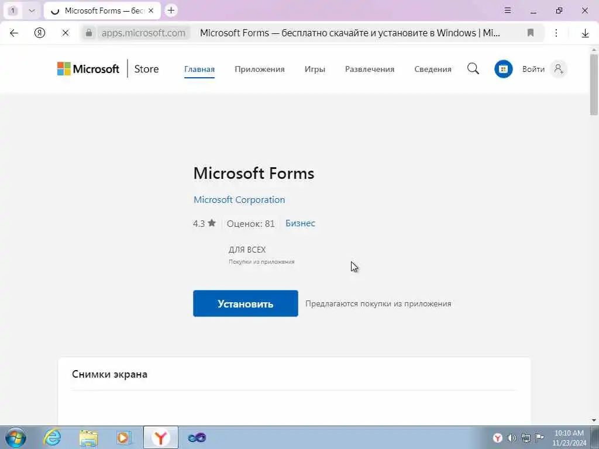
Task: Open the downloads arrow icon
Action: [x=585, y=33]
